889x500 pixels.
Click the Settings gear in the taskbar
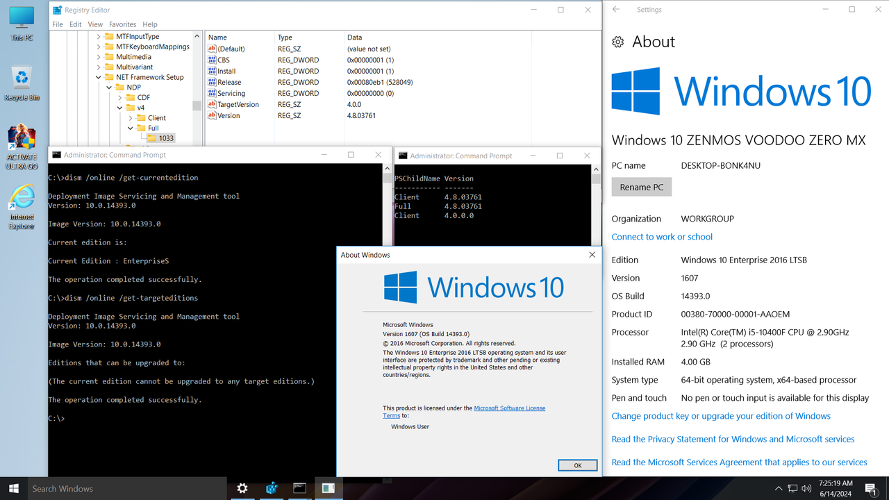click(242, 488)
